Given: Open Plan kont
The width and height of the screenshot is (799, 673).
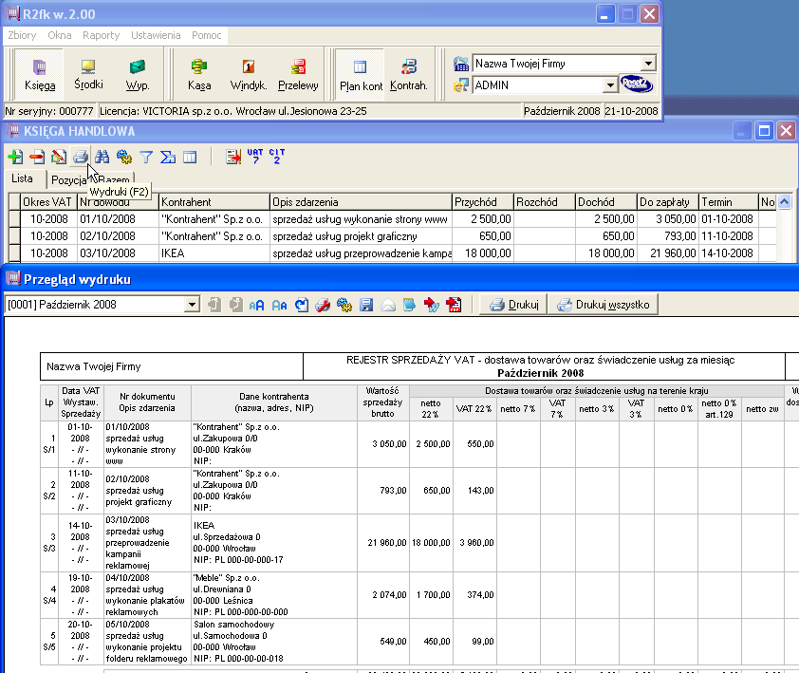Looking at the screenshot, I should 361,74.
